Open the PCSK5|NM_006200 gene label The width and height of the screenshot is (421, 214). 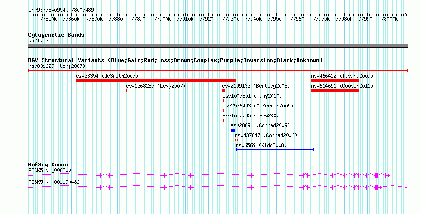pos(50,170)
